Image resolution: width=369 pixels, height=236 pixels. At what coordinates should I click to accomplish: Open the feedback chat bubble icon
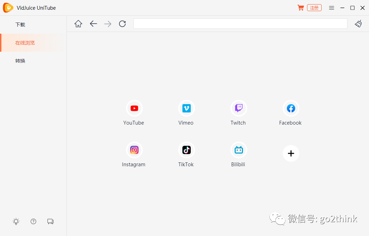coord(50,221)
